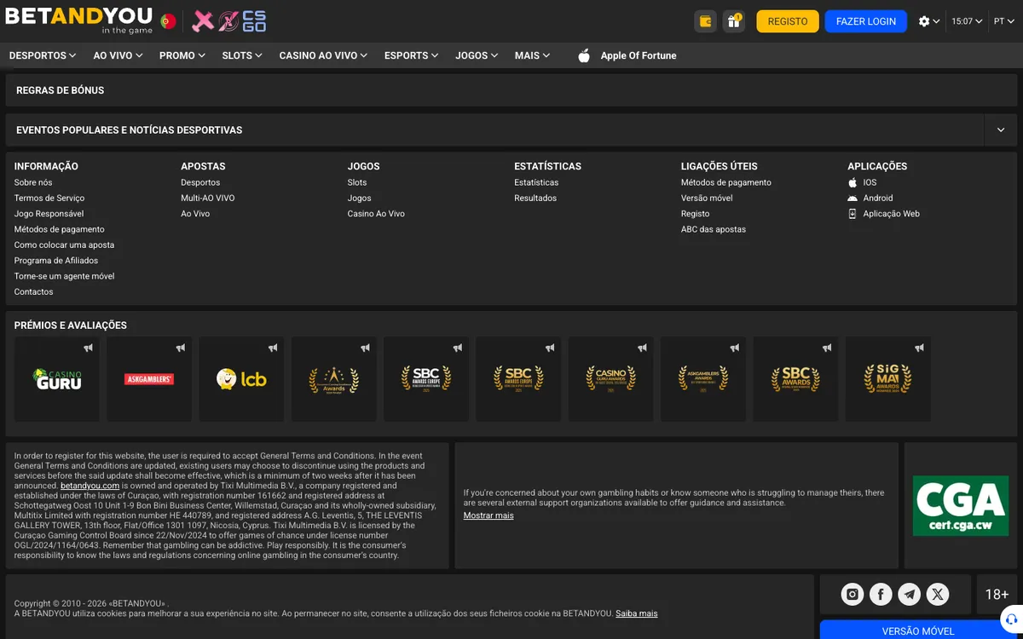Open the LCB award tile
The height and width of the screenshot is (639, 1023).
coord(241,379)
